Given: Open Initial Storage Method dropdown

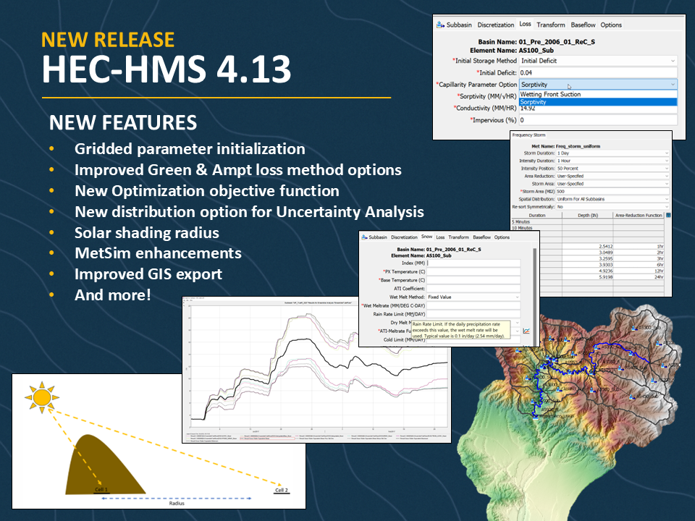Looking at the screenshot, I should coord(599,61).
